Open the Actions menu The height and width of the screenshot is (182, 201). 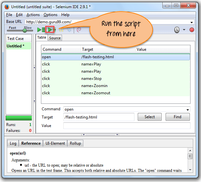pos(33,15)
